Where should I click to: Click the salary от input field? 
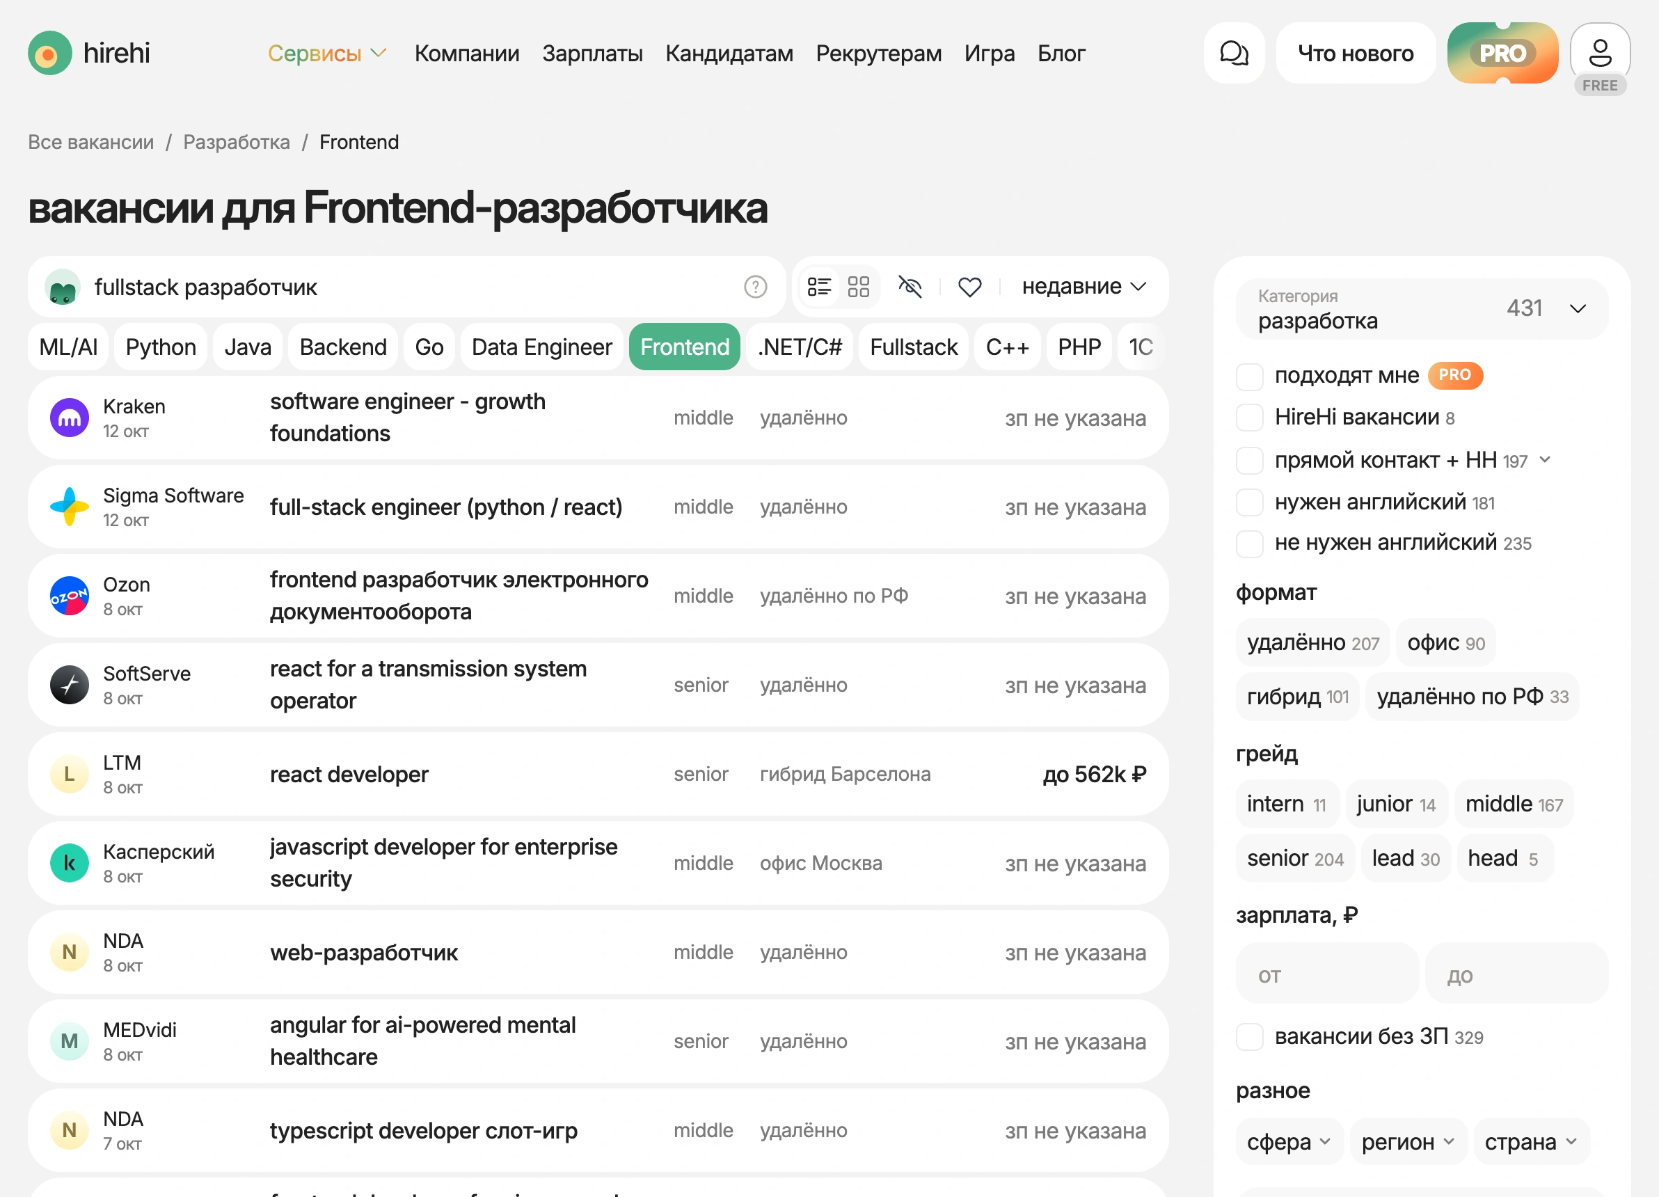click(1327, 974)
